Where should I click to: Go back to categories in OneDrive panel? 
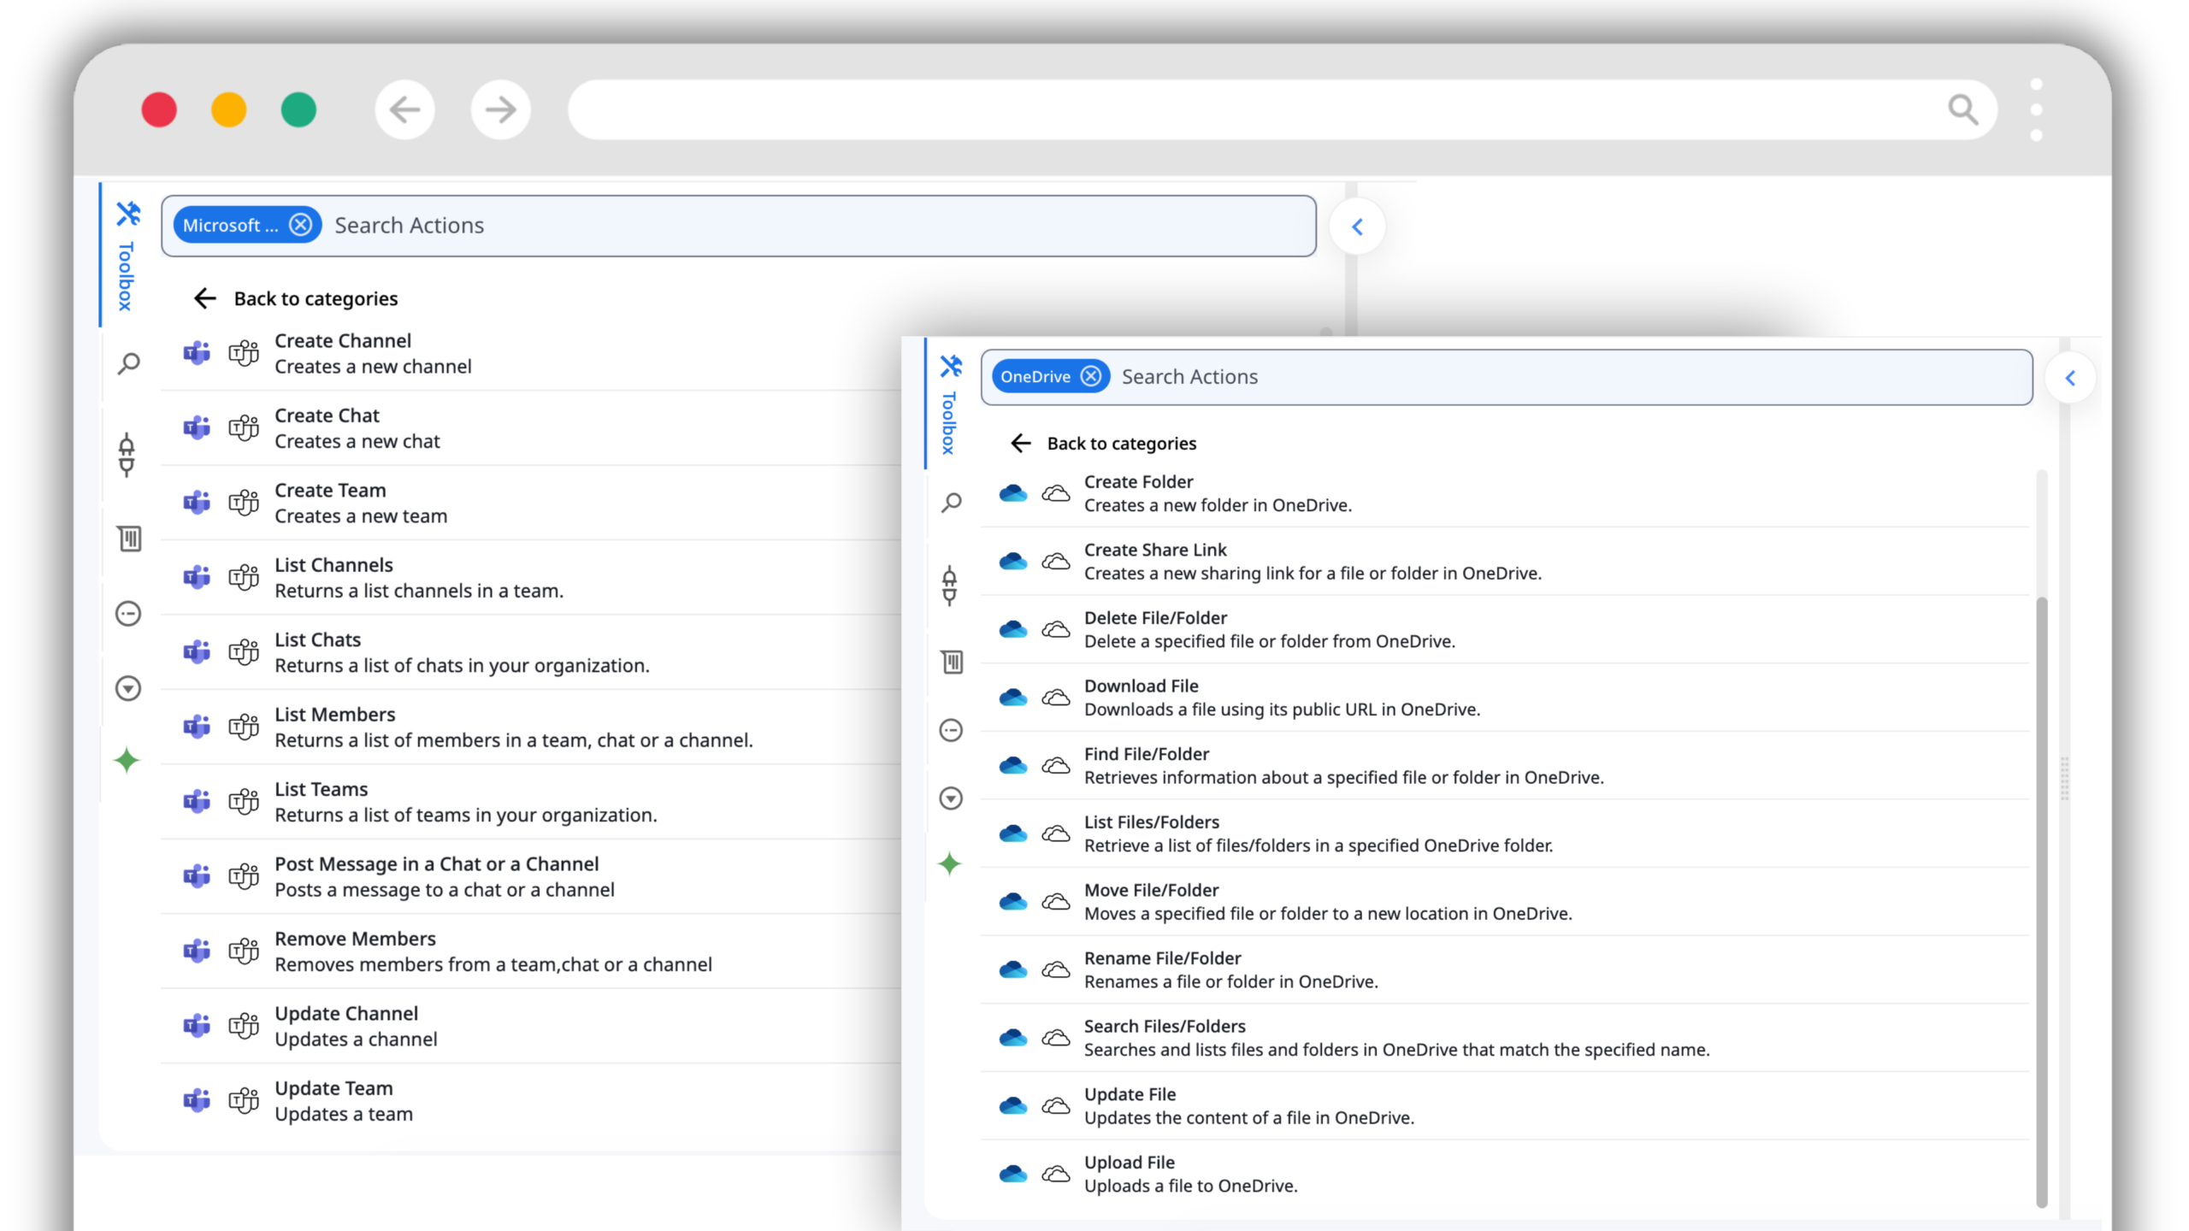(1103, 443)
